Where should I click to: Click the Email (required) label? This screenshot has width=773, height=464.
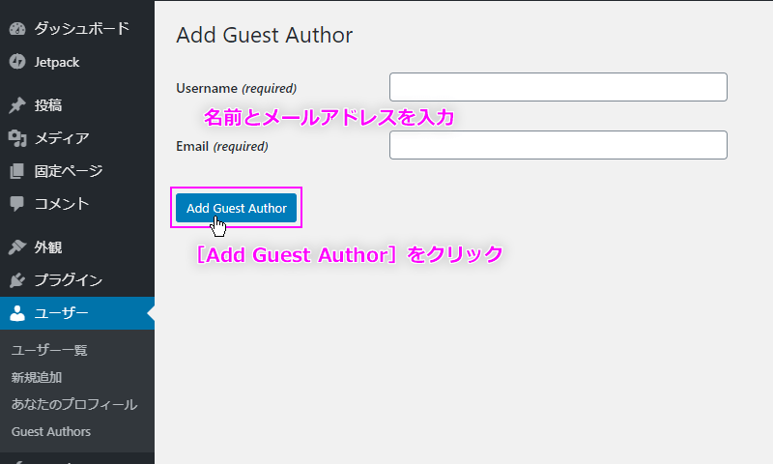[222, 146]
